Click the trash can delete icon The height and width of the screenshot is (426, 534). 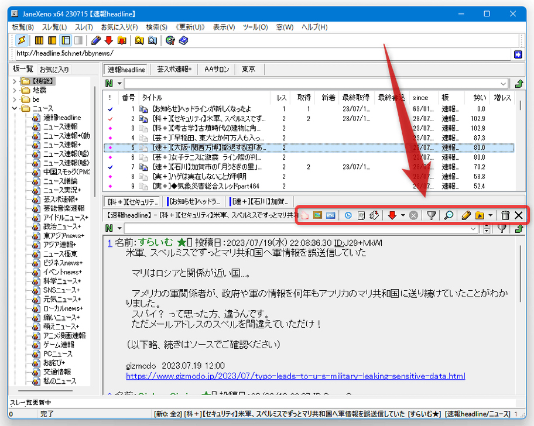point(505,215)
